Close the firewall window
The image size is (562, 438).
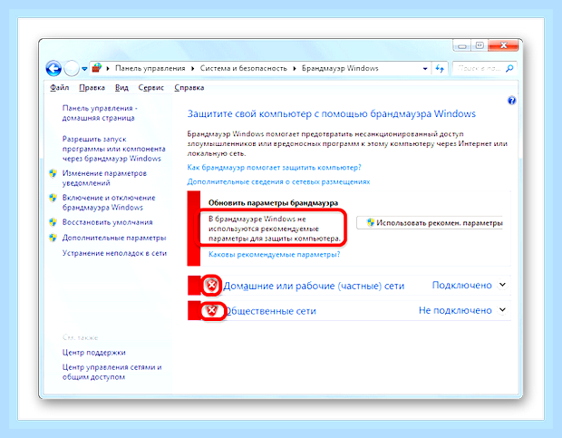[x=503, y=45]
